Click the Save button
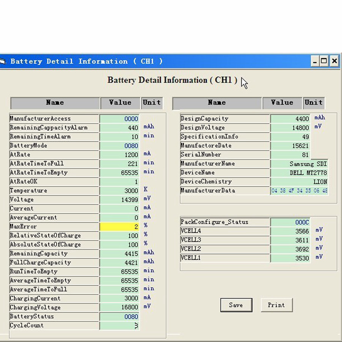The image size is (342, 342). (x=236, y=305)
